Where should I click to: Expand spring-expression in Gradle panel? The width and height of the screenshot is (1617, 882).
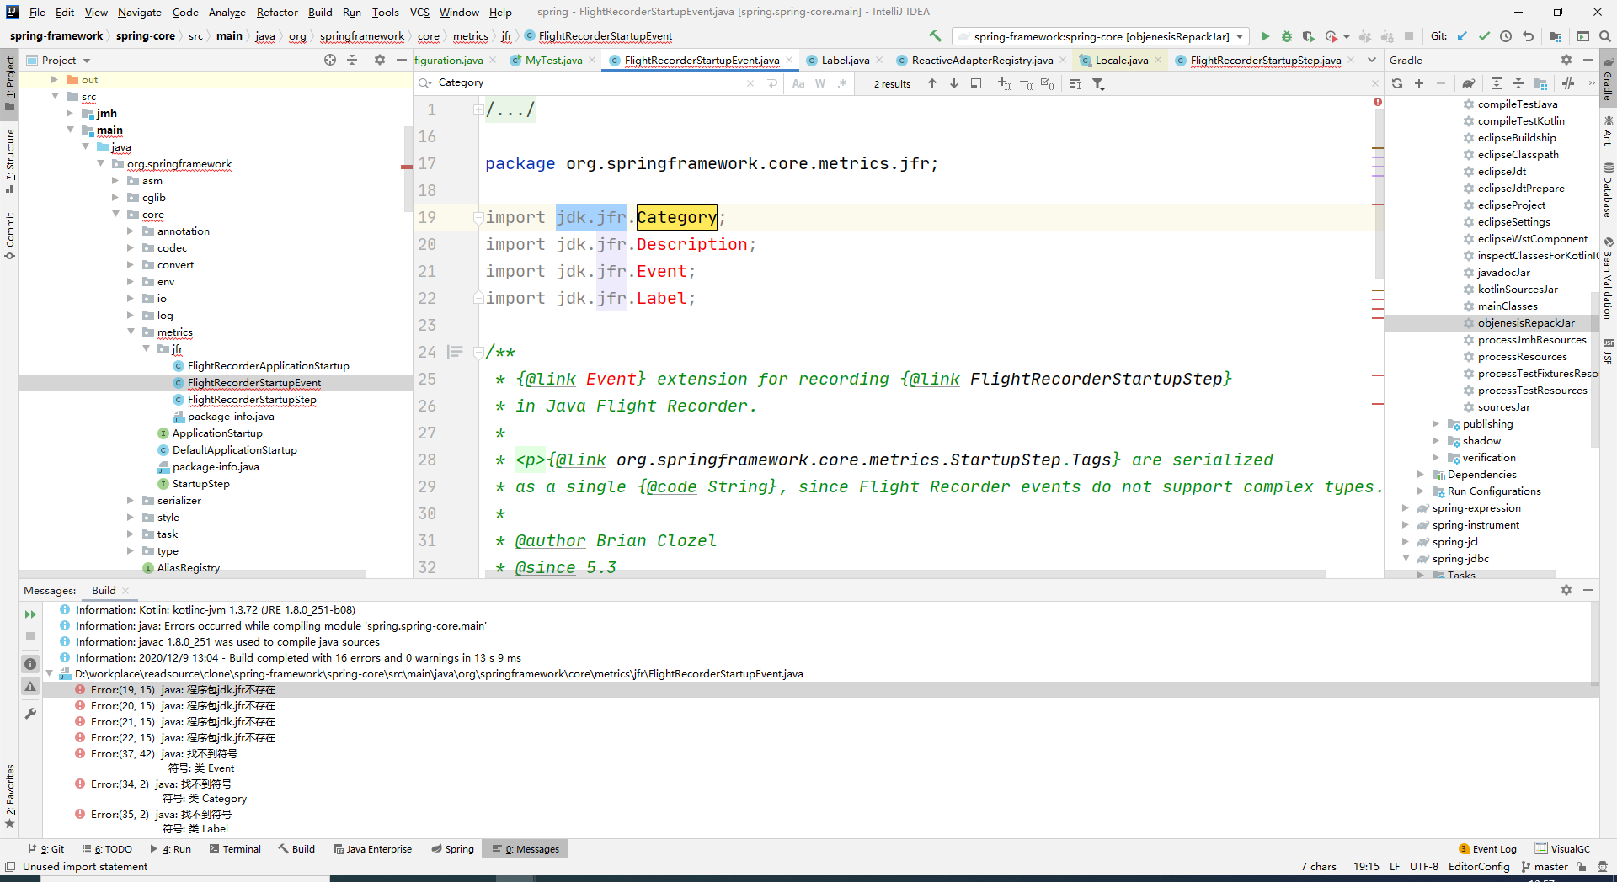point(1406,508)
